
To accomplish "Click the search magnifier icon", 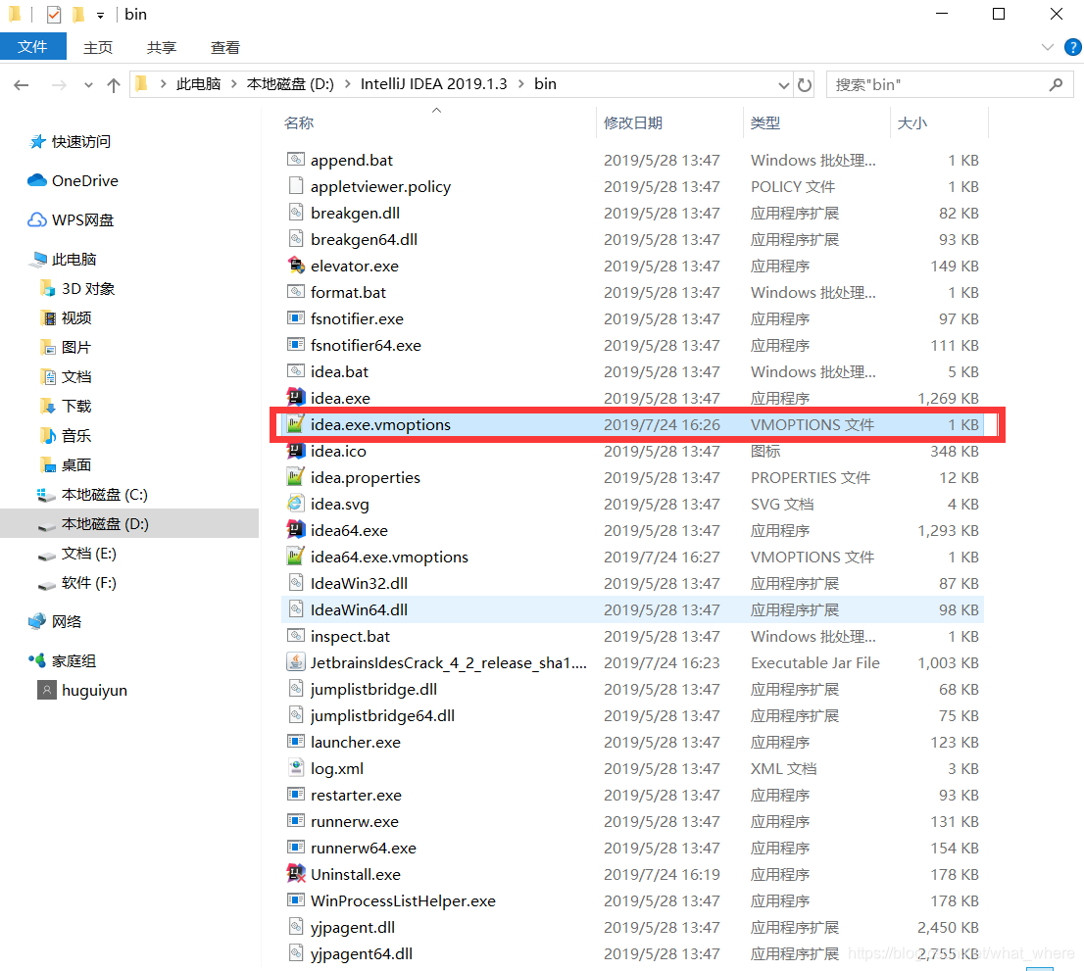I will [1056, 84].
